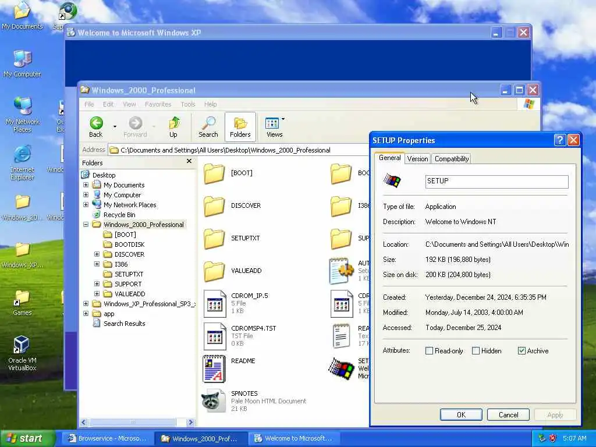Screen dimensions: 596x447
Task: Select the General tab
Action: tap(389, 158)
